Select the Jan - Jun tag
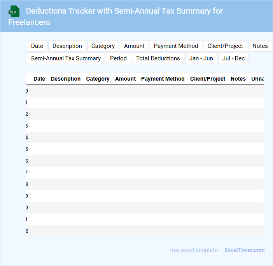Image resolution: width=273 pixels, height=266 pixels. 201,58
